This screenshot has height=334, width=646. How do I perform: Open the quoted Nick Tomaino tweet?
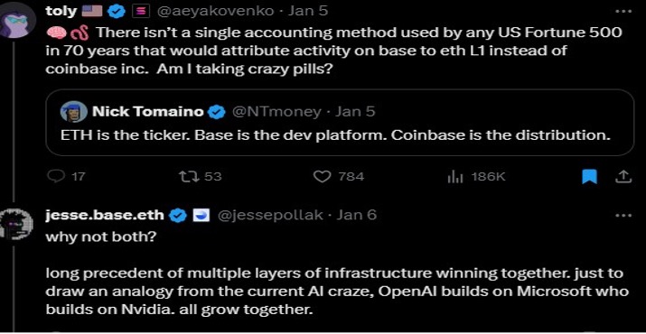click(340, 123)
